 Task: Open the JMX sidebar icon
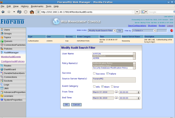click(2, 88)
